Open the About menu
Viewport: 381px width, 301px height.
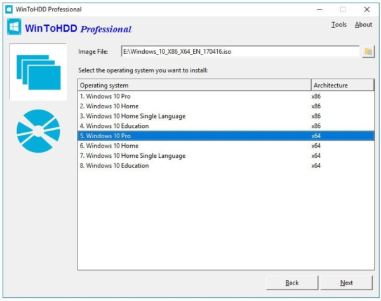[x=363, y=25]
